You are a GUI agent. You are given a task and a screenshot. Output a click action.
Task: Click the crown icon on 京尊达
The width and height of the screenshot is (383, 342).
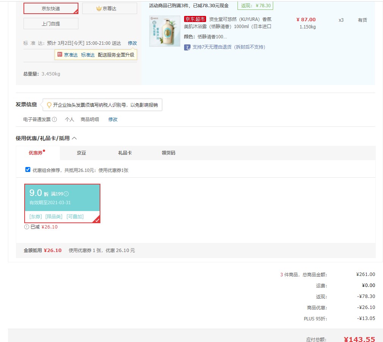pos(98,9)
